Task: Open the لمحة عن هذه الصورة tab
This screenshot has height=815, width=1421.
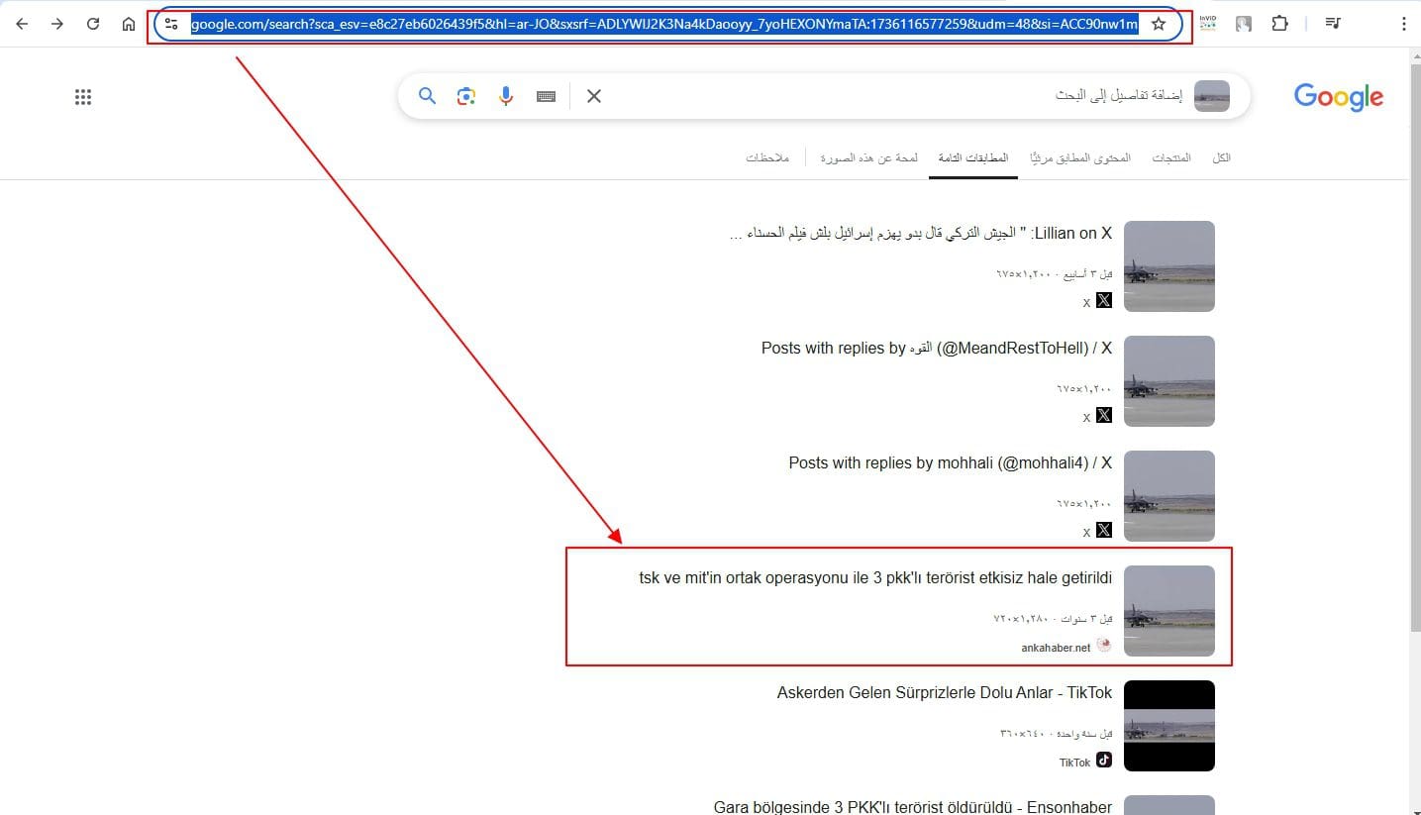Action: (x=868, y=158)
